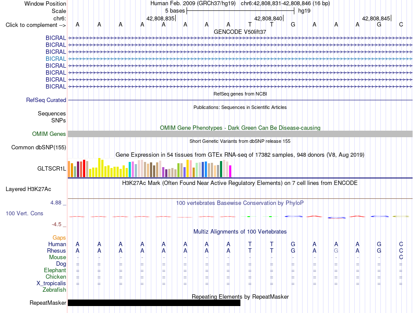
Task: Click the bright red bar in GTEx chart
Action: click(x=84, y=168)
